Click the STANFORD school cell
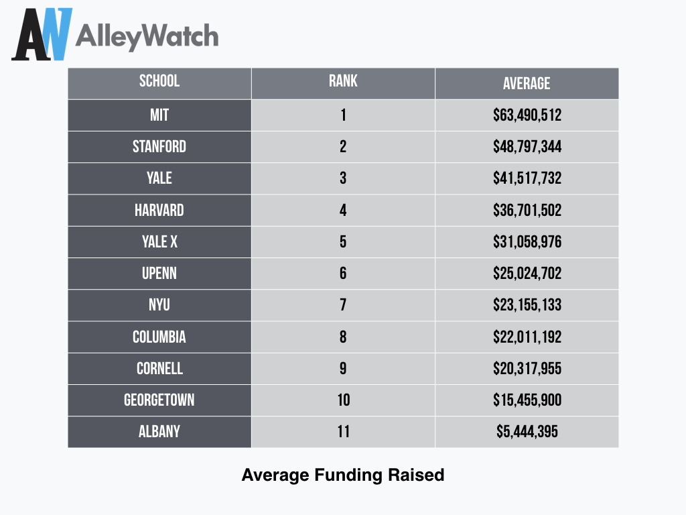Screen dimensions: 686x515 click(x=159, y=147)
